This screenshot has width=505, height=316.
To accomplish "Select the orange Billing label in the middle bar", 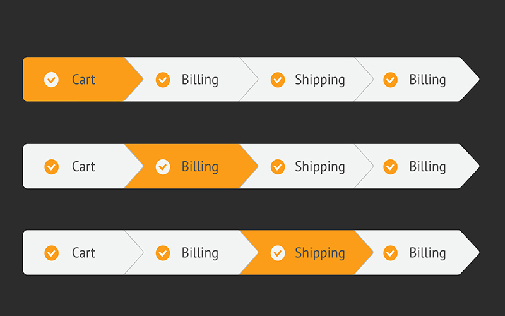I will 200,167.
